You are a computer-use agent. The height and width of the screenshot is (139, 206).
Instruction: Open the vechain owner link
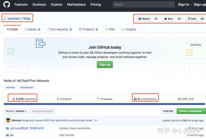[x=14, y=19]
